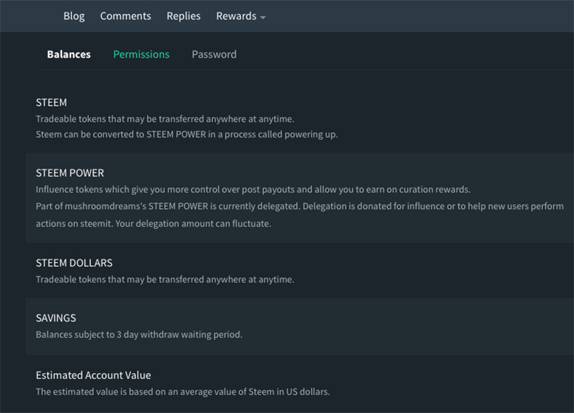Switch to the Replies tab
This screenshot has width=574, height=413.
183,16
